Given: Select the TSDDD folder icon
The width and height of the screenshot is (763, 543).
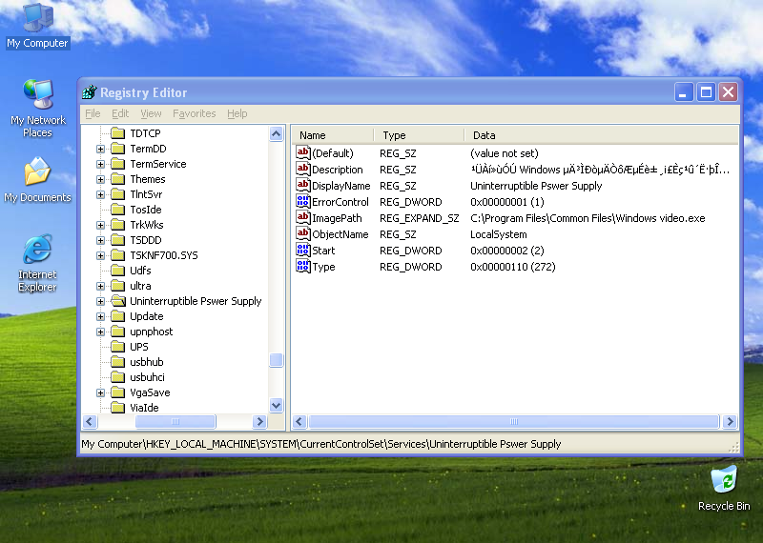Looking at the screenshot, I should (117, 240).
